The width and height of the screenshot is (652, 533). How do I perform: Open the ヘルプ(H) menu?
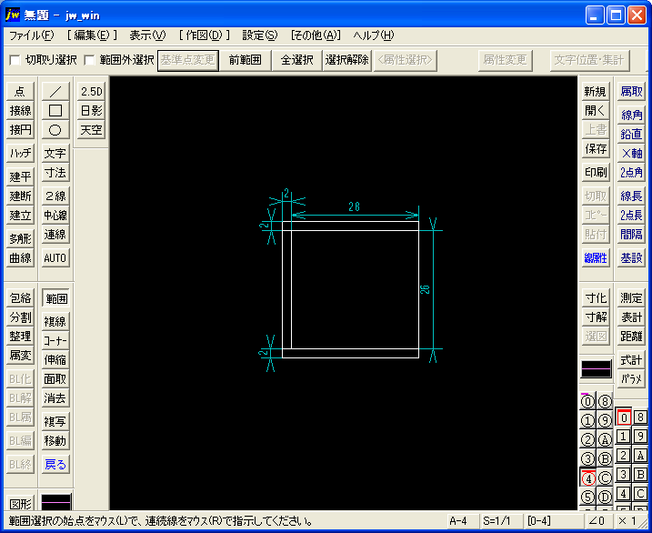373,35
